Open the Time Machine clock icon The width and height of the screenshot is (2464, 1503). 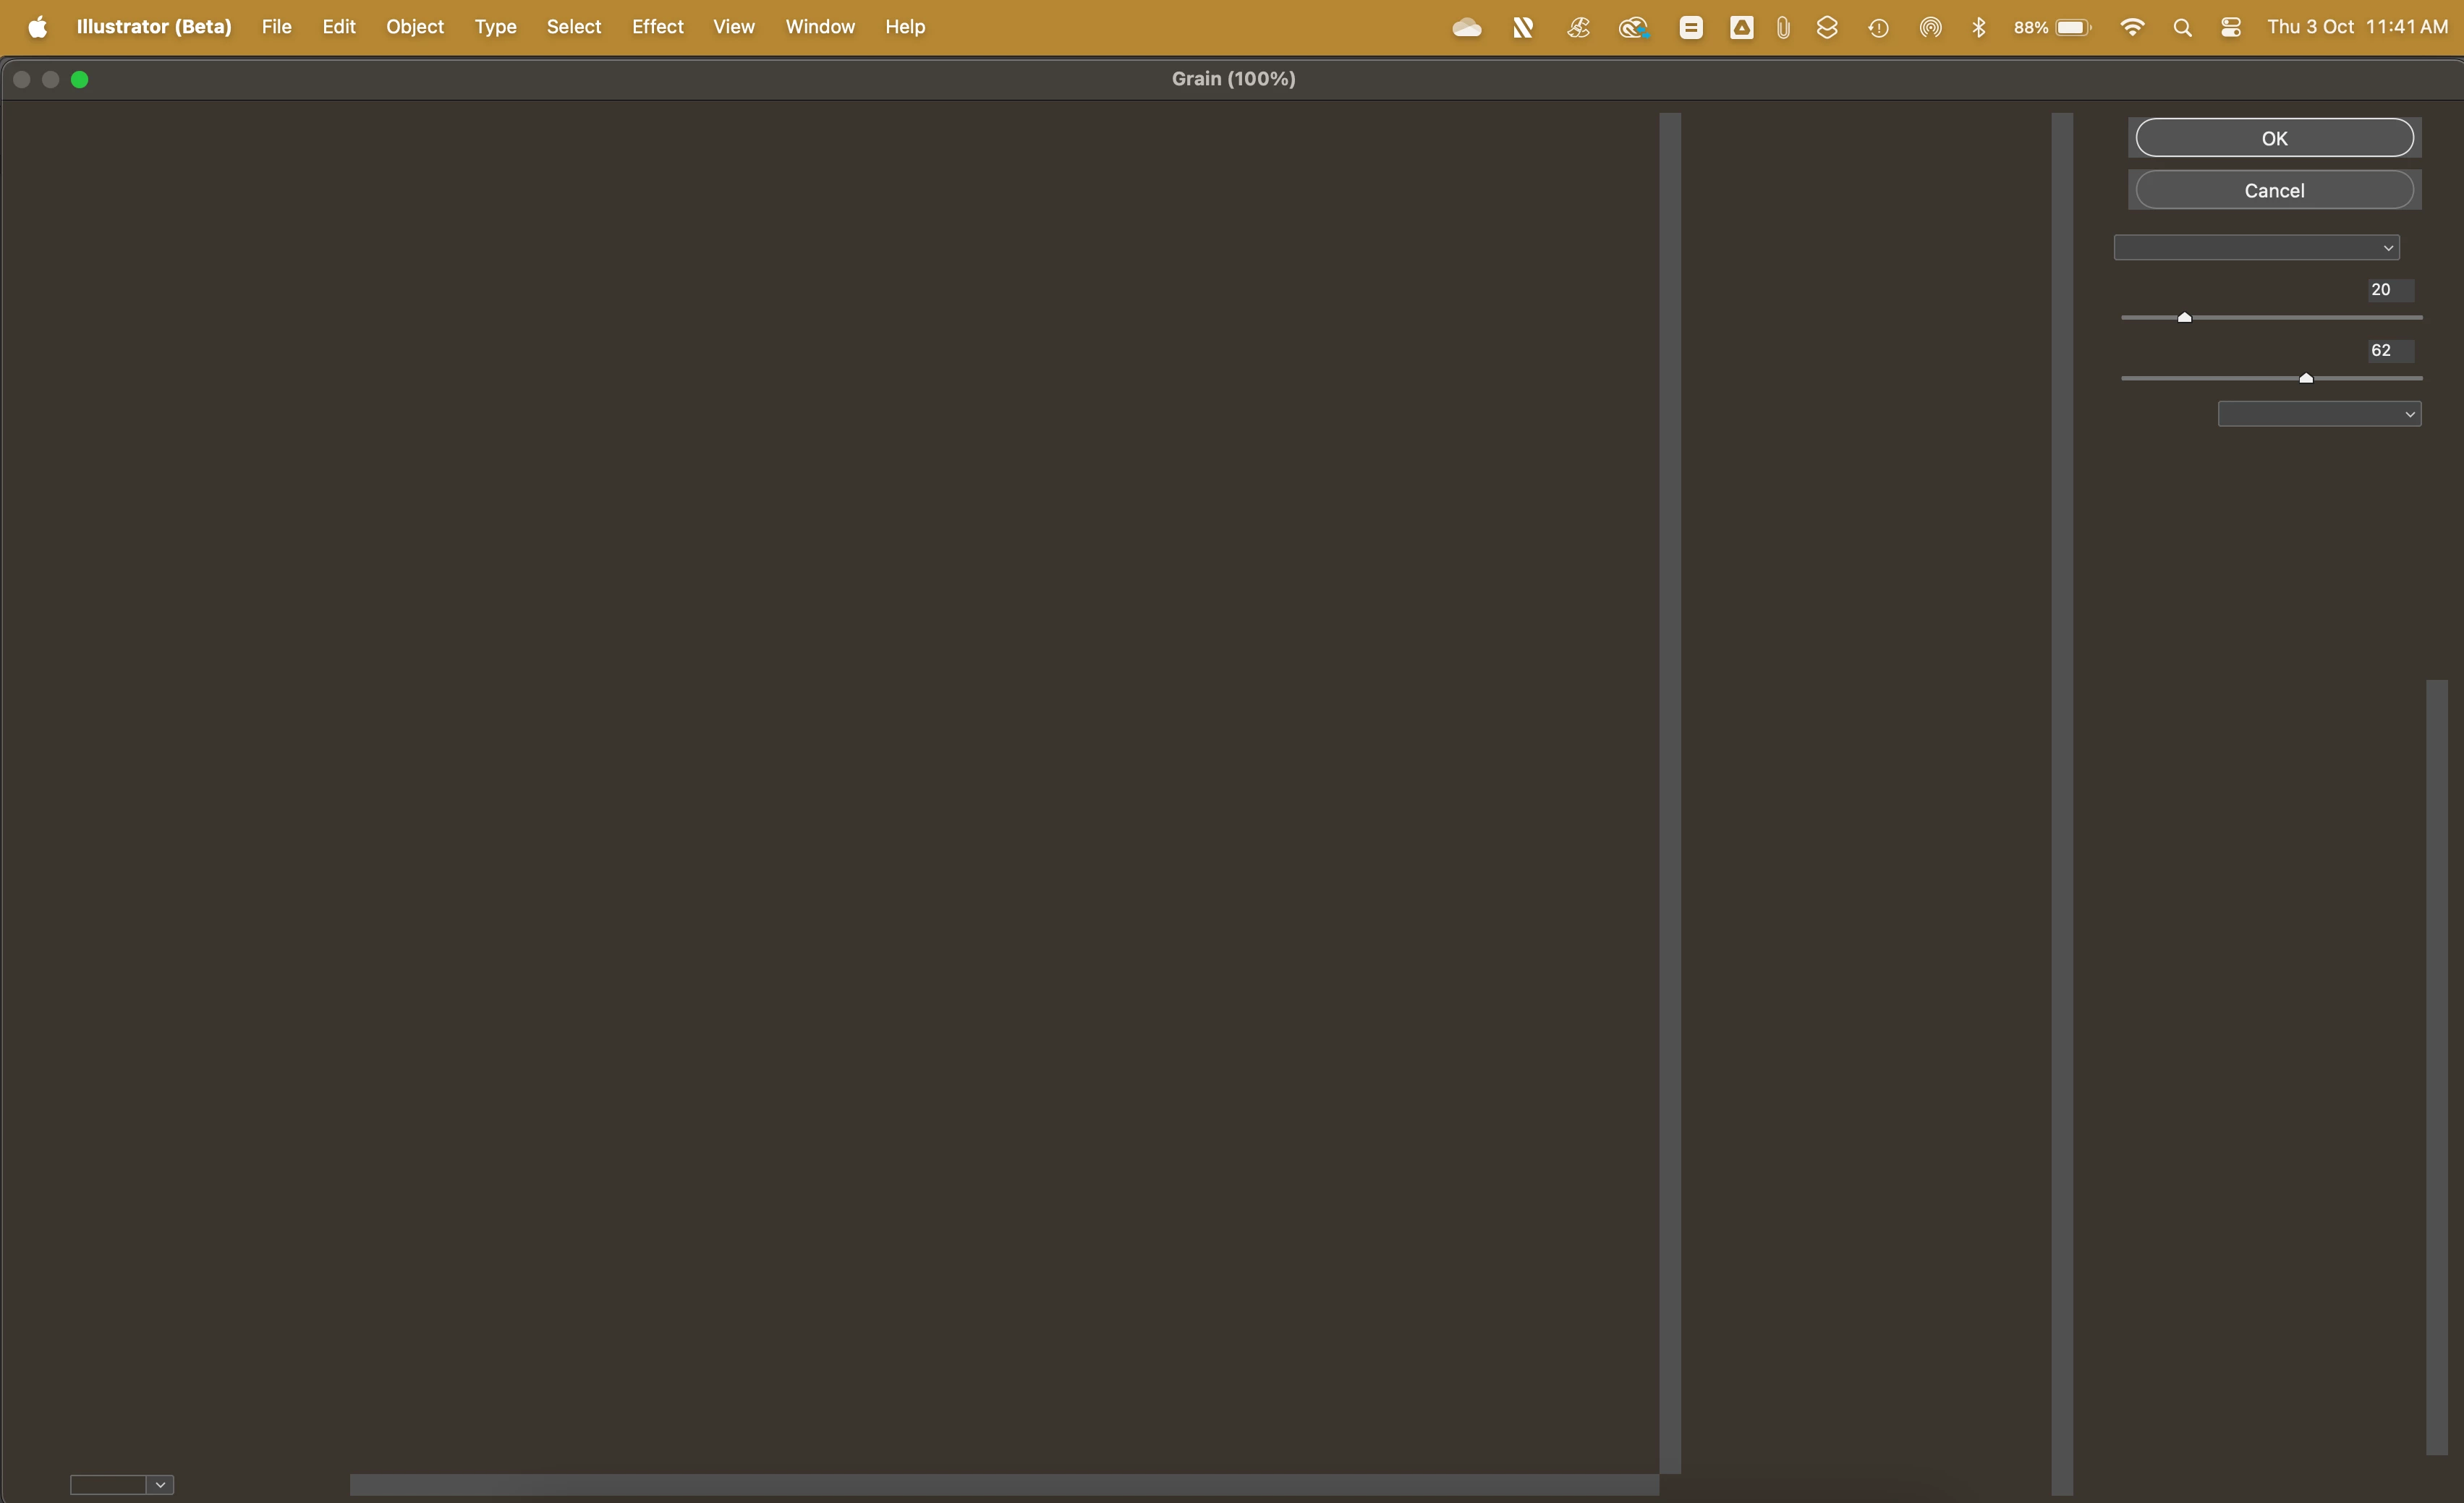coord(1878,27)
